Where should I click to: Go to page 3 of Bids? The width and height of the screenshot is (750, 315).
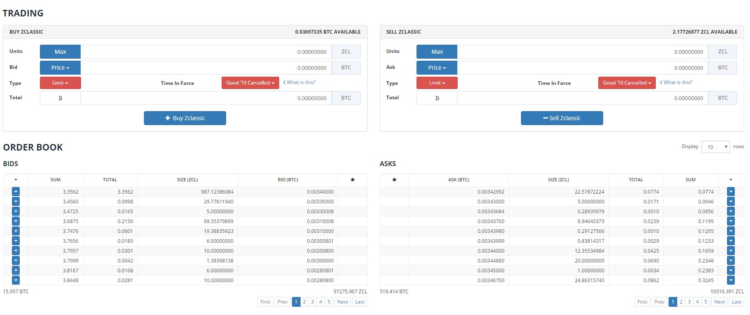click(312, 302)
